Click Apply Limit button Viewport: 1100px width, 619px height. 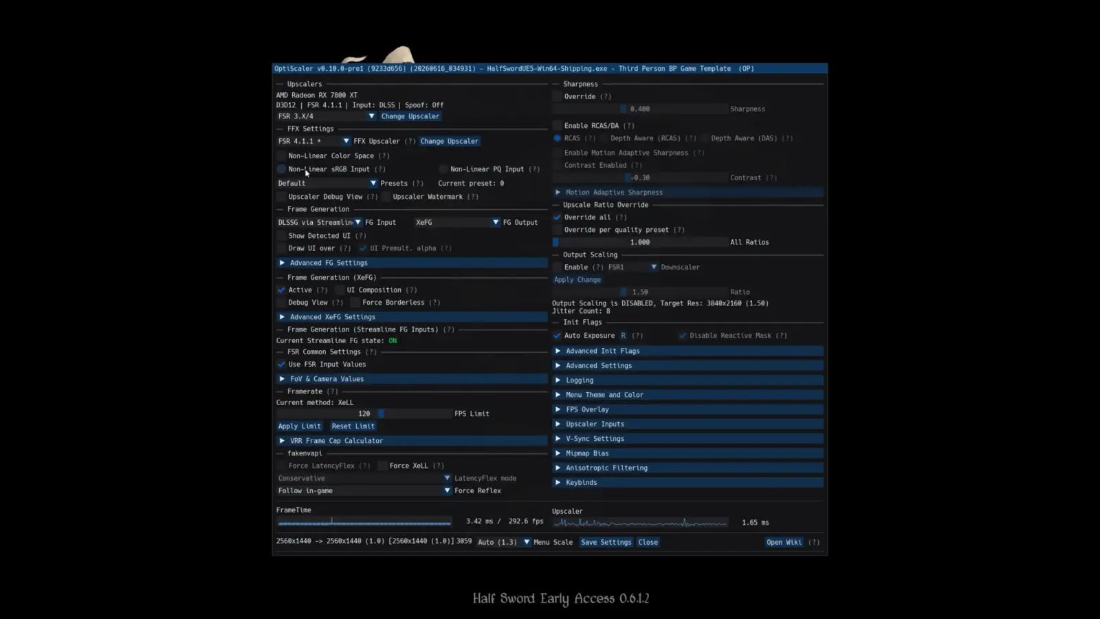pos(299,426)
